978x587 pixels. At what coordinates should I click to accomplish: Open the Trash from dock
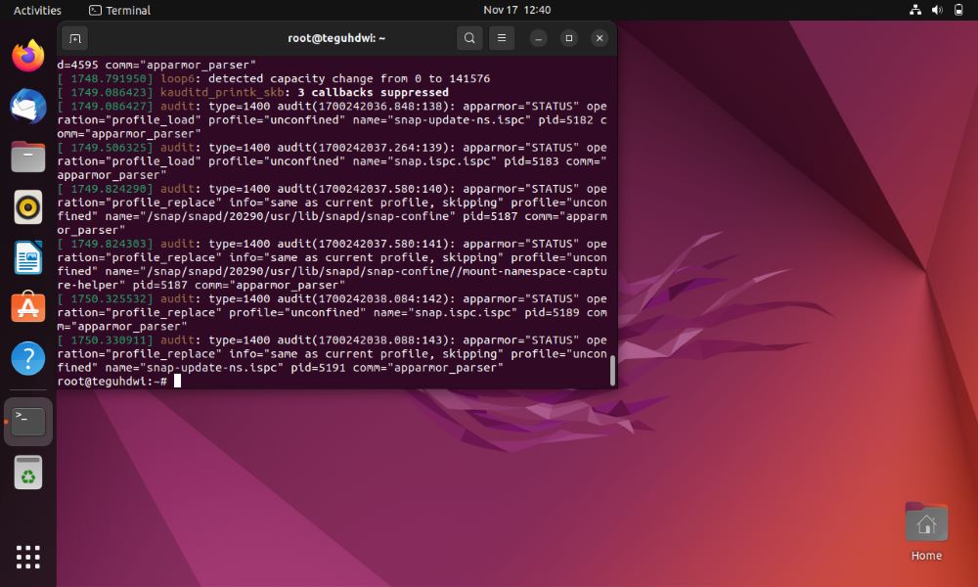click(x=28, y=473)
